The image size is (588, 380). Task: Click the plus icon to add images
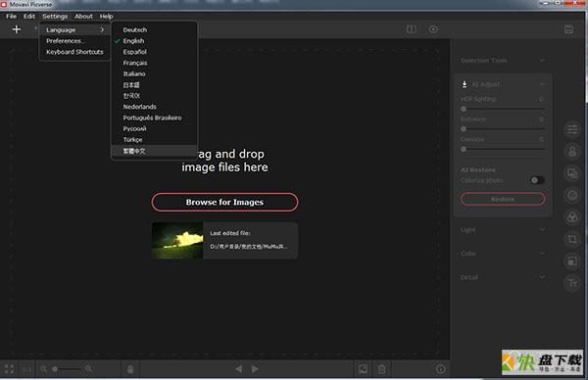click(x=16, y=29)
